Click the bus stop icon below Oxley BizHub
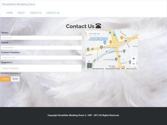The image size is (167, 125). click(x=119, y=56)
